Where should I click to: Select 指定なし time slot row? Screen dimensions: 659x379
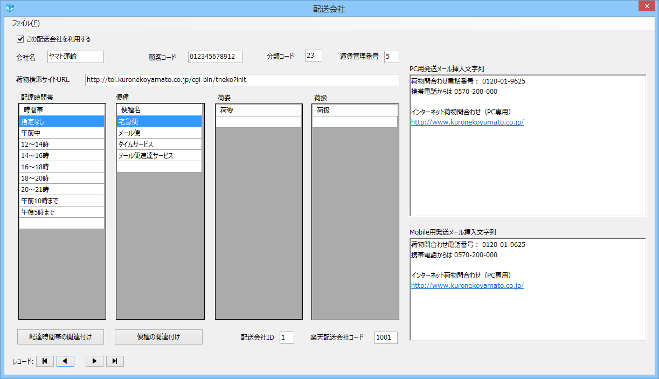(x=61, y=122)
